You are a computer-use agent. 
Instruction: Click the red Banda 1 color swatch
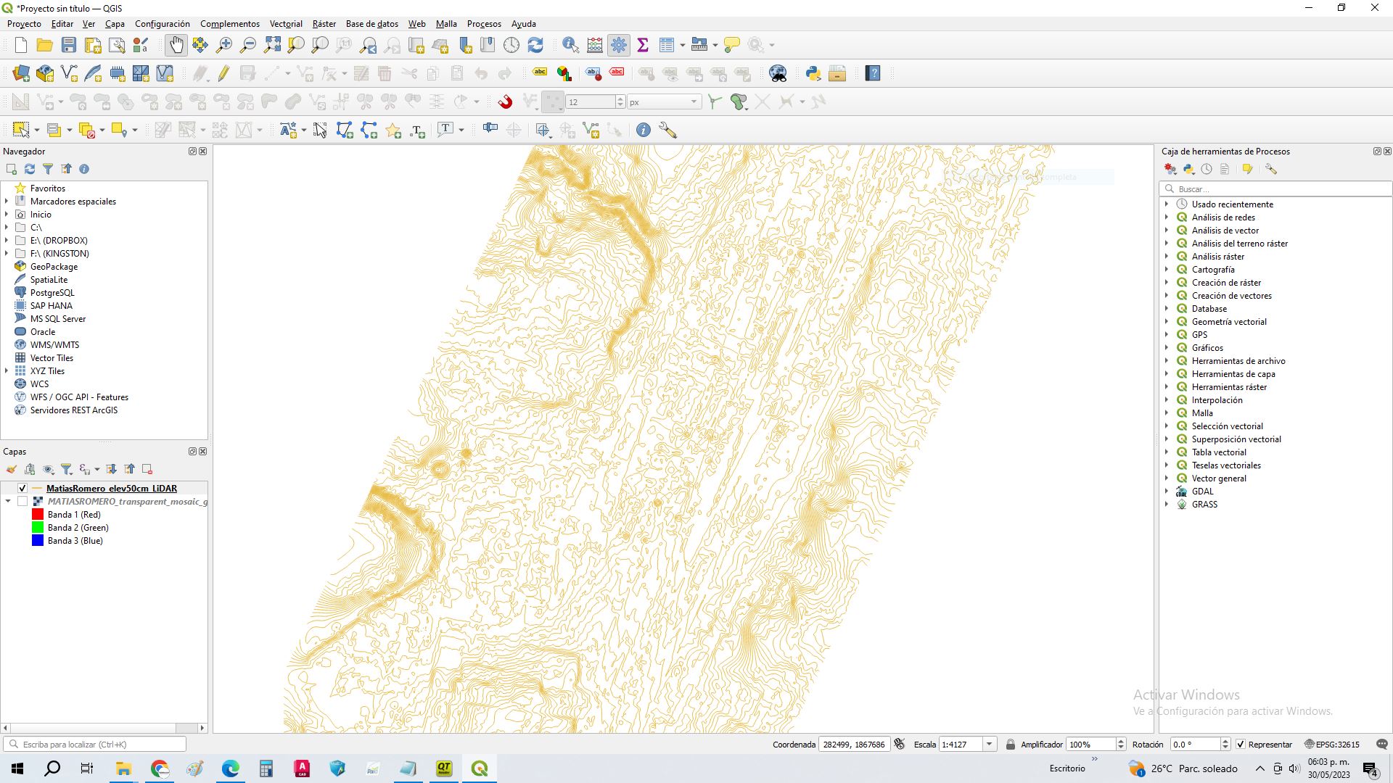click(x=38, y=515)
